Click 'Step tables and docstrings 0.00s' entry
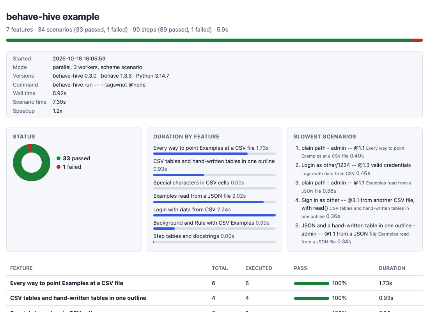This screenshot has width=429, height=312. pos(194,236)
